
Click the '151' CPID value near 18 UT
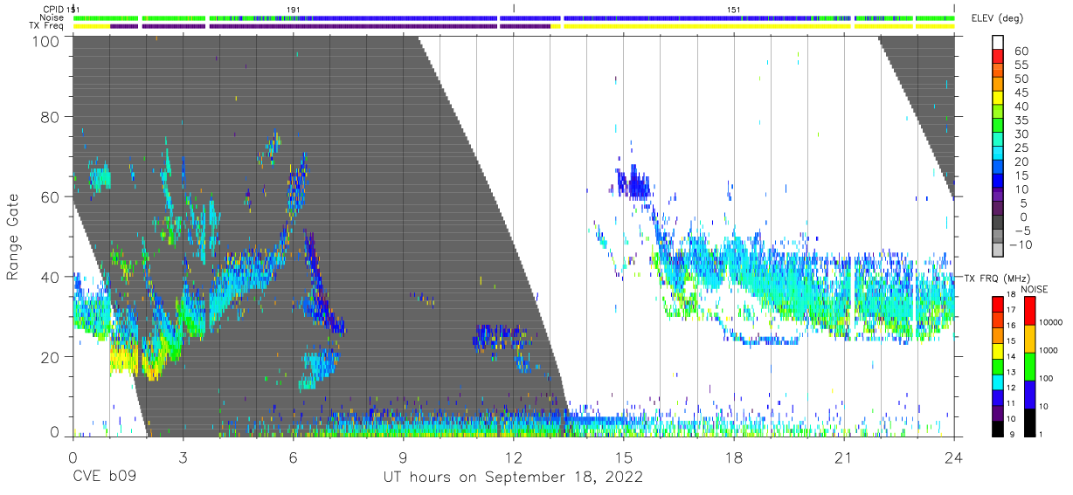pos(734,9)
